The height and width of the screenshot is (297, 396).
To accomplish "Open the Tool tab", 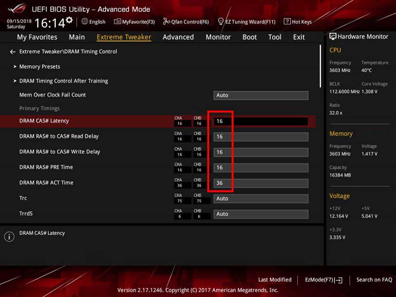I will [x=275, y=37].
